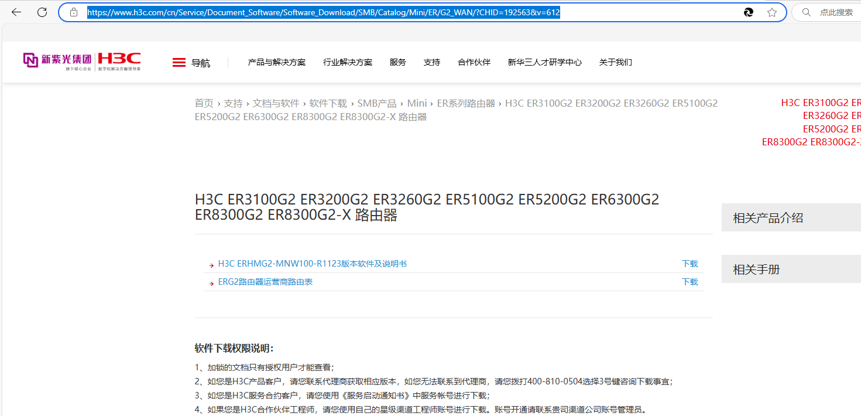View site security lock icon
The image size is (861, 416).
[x=74, y=12]
